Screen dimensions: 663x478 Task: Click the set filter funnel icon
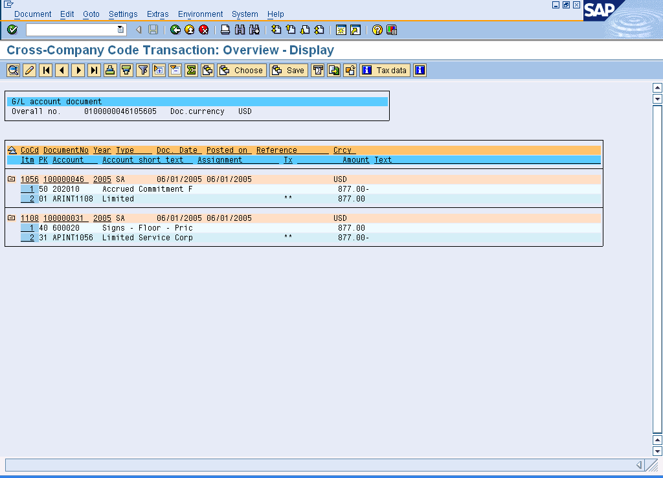point(143,70)
